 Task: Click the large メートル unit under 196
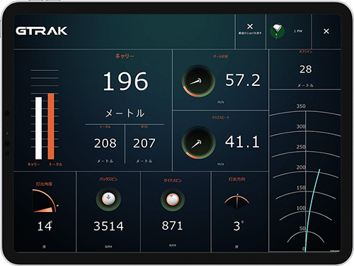click(x=125, y=113)
